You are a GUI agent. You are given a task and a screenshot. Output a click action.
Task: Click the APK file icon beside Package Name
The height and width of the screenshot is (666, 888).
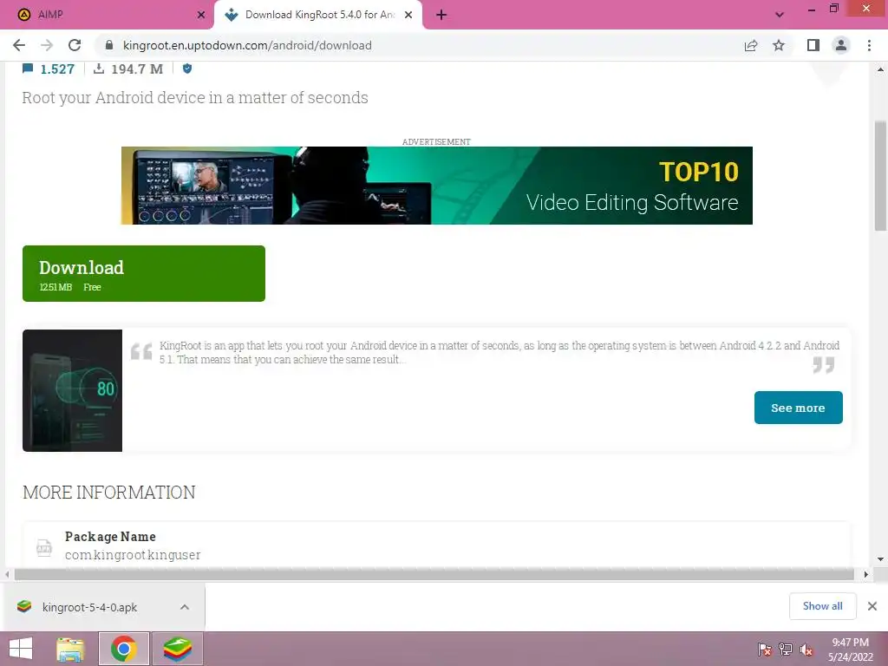click(44, 547)
